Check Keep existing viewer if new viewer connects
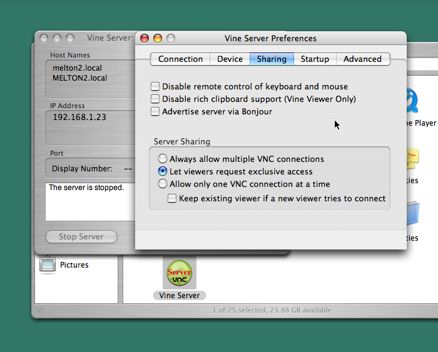Viewport: 438px width, 352px height. click(x=172, y=198)
